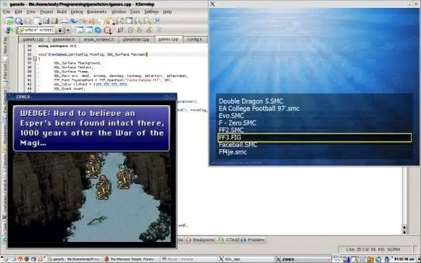The image size is (421, 263).
Task: Open the Bookmarks menu
Action: click(x=97, y=12)
